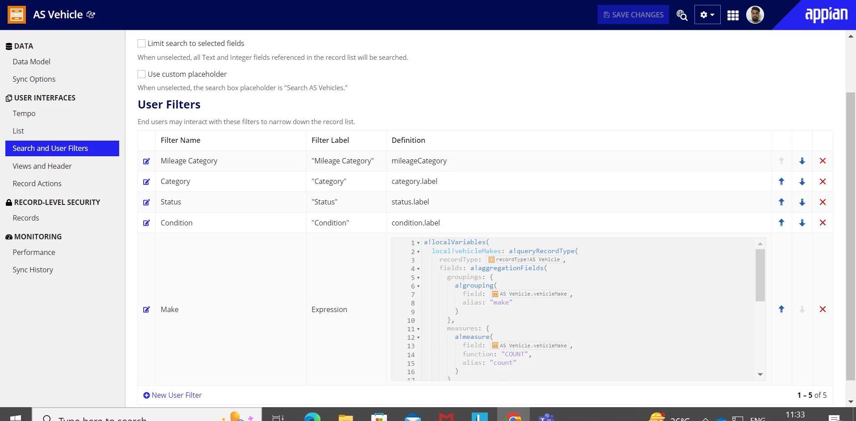Click the expression editor scroll-up arrow
Image resolution: width=856 pixels, height=421 pixels.
tap(760, 244)
